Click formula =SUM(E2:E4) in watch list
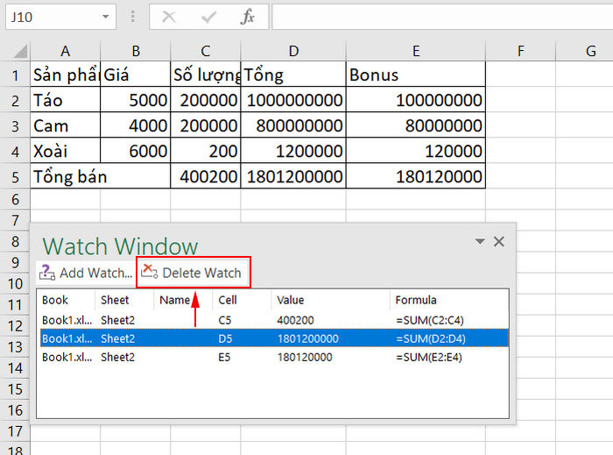613x455 pixels. (x=429, y=357)
